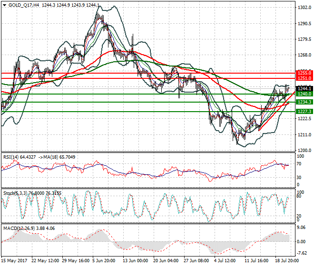Screen dimensions: 314x266
Task: Click the 22 May 12:00 date label
Action: [x=45, y=261]
